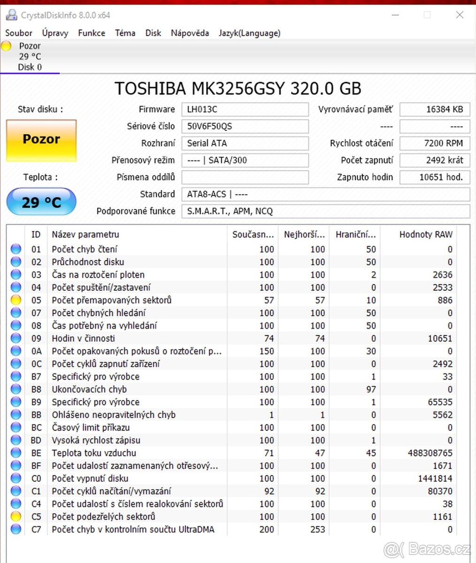Click the Sériové číslo field showing 50V6F50QS

tap(245, 126)
